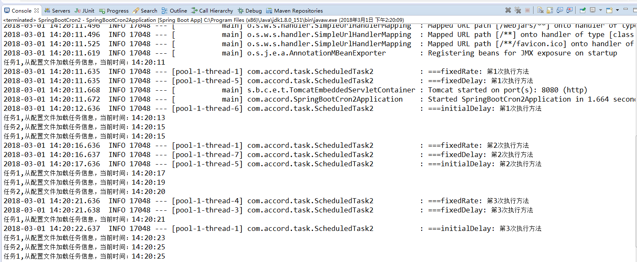
Task: Clear the console output
Action: pyautogui.click(x=540, y=10)
